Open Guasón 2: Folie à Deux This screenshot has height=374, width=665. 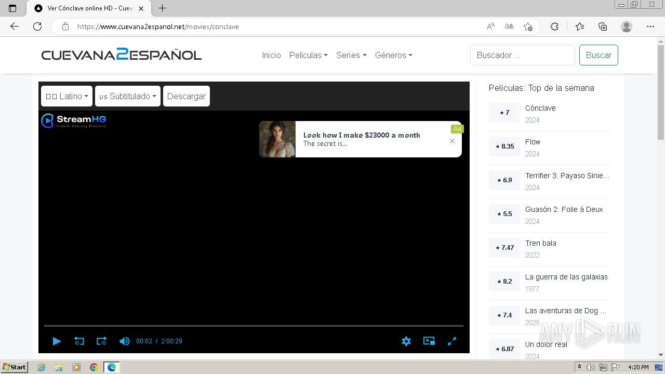tap(564, 209)
